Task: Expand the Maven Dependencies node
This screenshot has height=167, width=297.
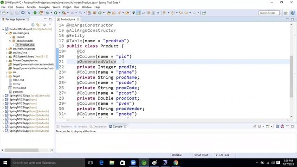Action: coord(6,61)
